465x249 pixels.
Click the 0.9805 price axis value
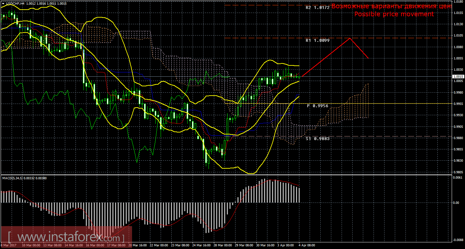click(458, 172)
